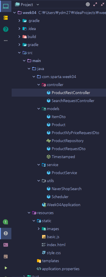106x277 pixels.
Task: Select the style.css file
Action: click(x=54, y=253)
